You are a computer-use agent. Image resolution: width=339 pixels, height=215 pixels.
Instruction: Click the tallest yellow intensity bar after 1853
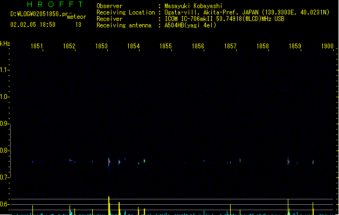pyautogui.click(x=109, y=205)
